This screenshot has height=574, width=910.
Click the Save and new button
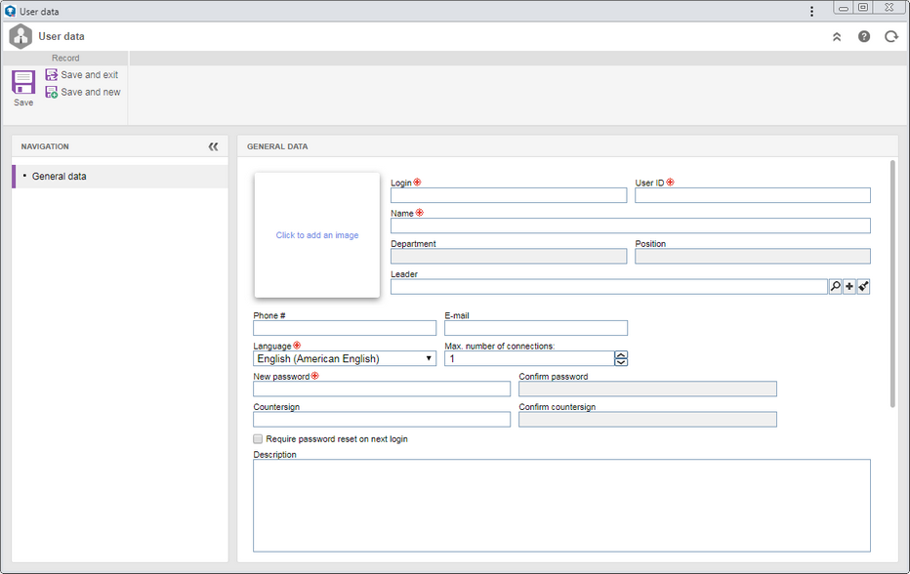tap(83, 92)
